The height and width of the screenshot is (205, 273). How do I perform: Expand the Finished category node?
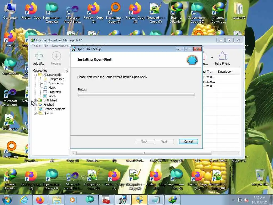click(x=35, y=105)
